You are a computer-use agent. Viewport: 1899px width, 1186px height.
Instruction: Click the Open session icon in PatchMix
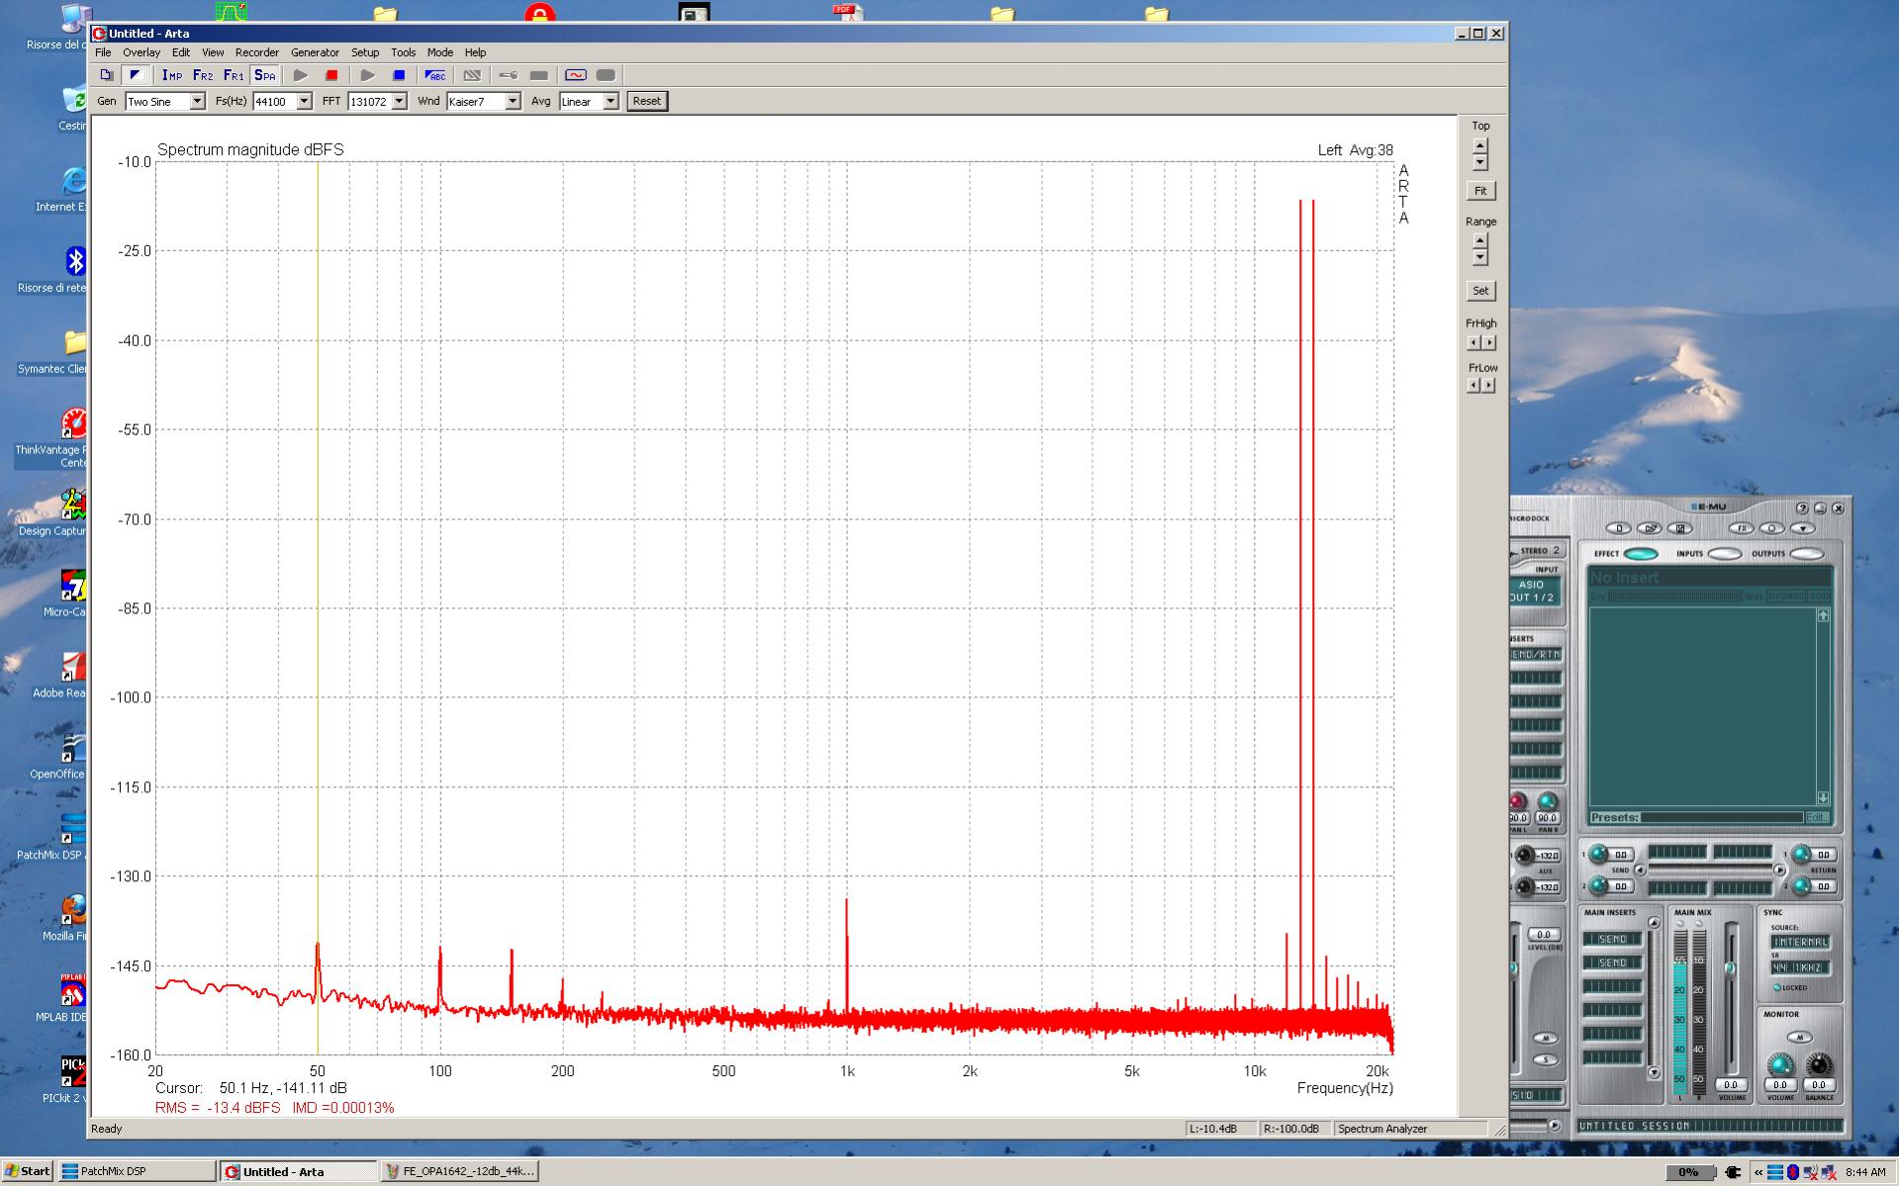tap(1649, 528)
